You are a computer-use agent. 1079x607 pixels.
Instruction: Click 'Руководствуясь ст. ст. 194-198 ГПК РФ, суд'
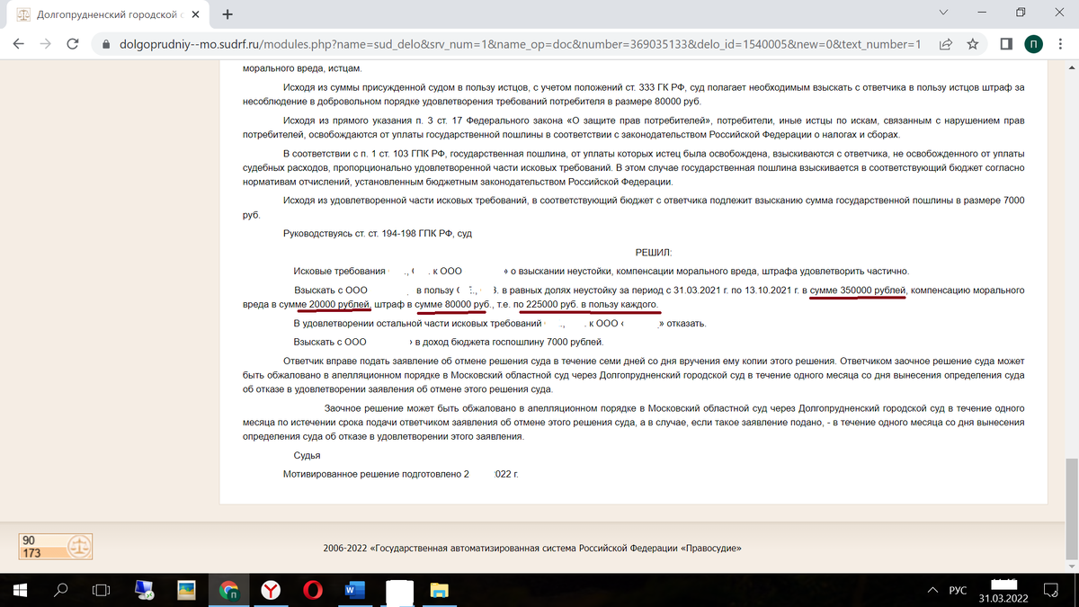(378, 234)
